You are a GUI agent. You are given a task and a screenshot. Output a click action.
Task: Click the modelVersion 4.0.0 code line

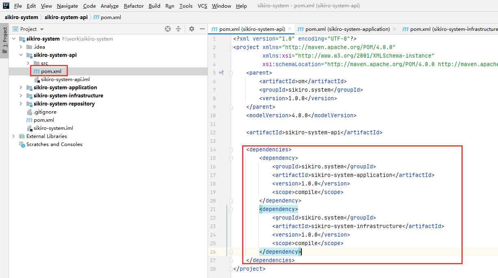point(301,115)
